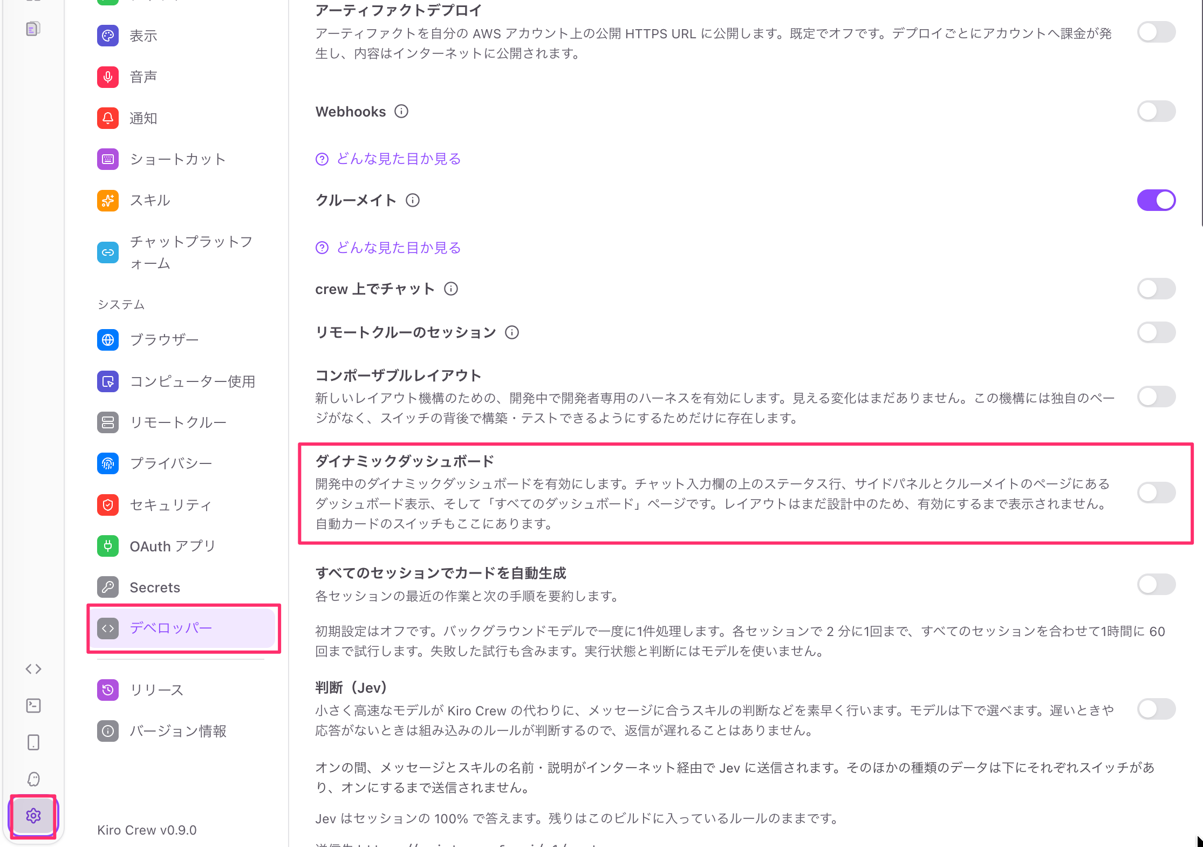Click the アーティファクトデプロイ heading
The width and height of the screenshot is (1203, 847).
[x=399, y=11]
